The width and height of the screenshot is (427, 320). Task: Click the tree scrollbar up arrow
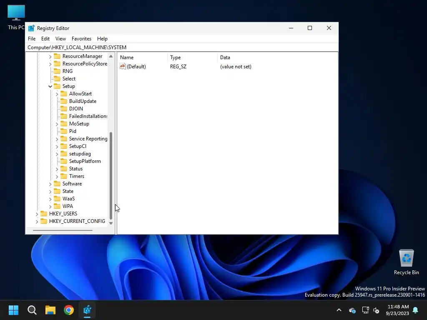click(x=111, y=56)
